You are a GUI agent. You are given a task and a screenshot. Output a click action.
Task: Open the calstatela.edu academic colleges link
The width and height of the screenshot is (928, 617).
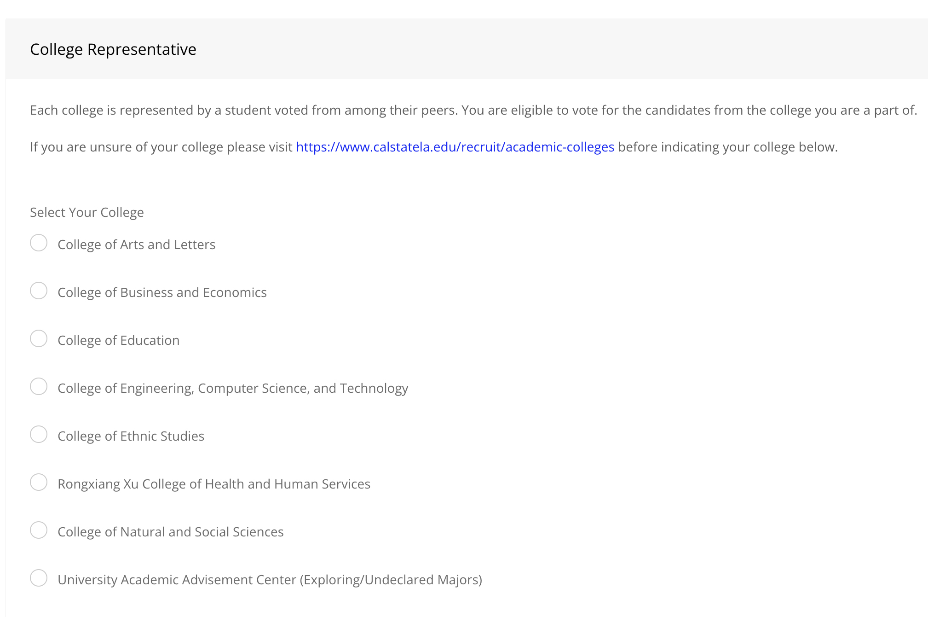(455, 147)
